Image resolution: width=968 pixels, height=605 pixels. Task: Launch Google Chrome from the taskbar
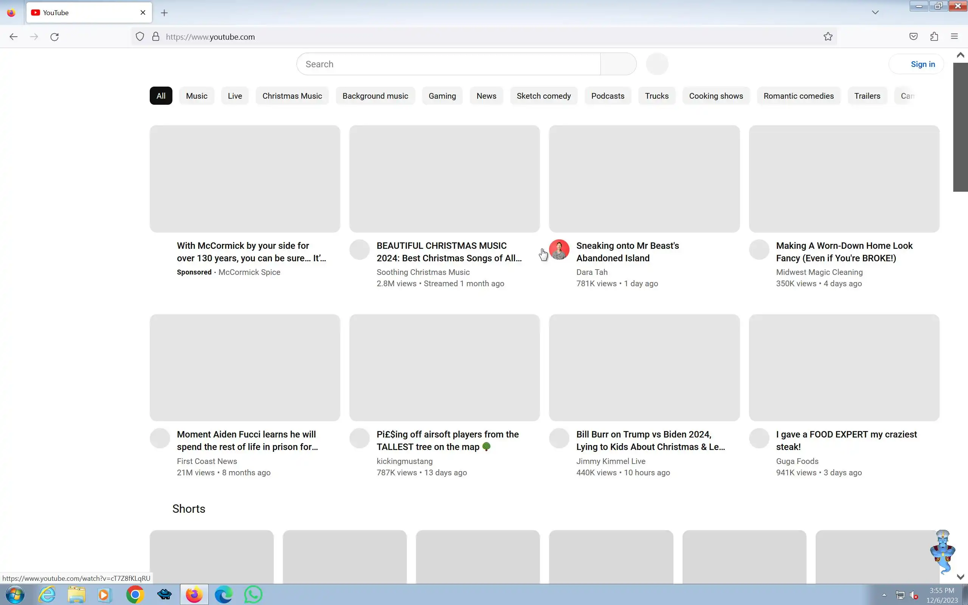[135, 594]
